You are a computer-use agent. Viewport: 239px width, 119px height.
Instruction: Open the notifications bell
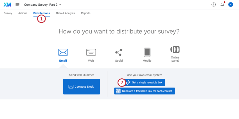coord(222,4)
